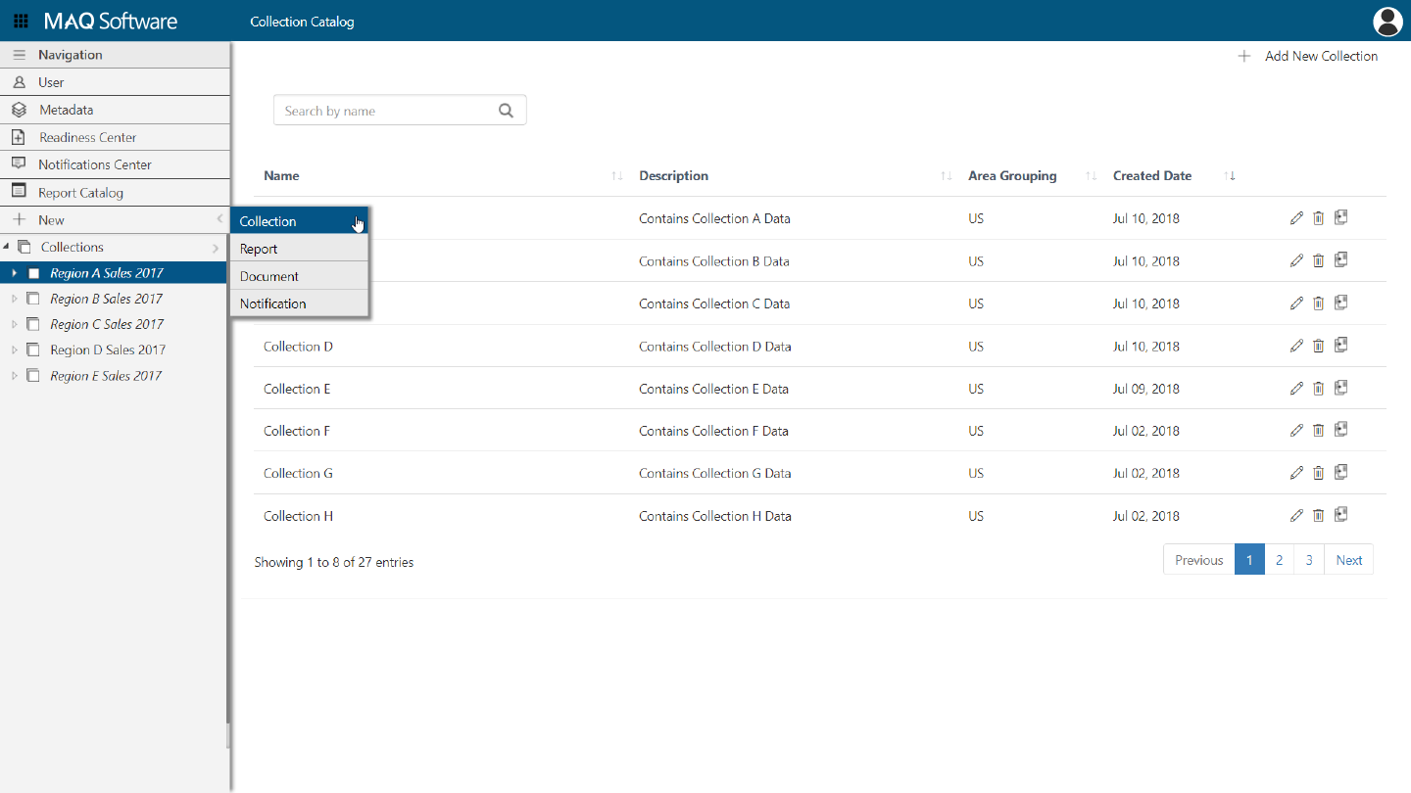
Task: Check the Region D Sales 2017 checkbox
Action: (33, 350)
